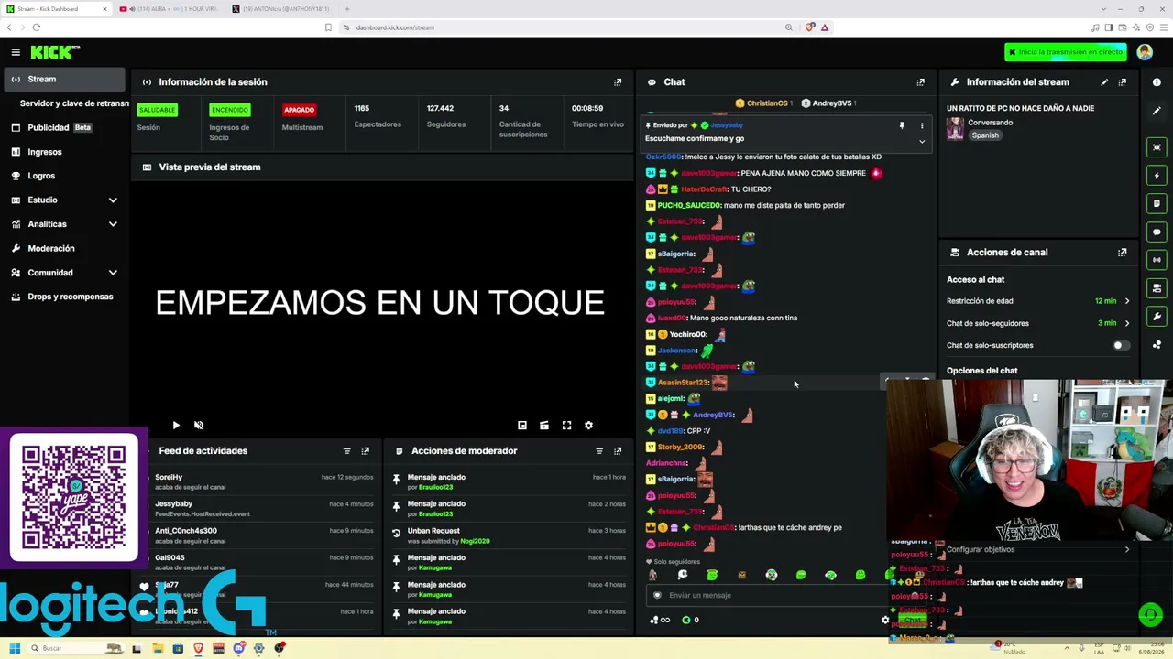Open Restricción de edad settings
Image resolution: width=1173 pixels, height=659 pixels.
point(1039,301)
